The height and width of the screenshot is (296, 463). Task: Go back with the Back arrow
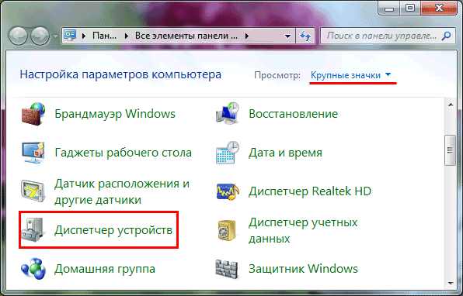pyautogui.click(x=19, y=36)
